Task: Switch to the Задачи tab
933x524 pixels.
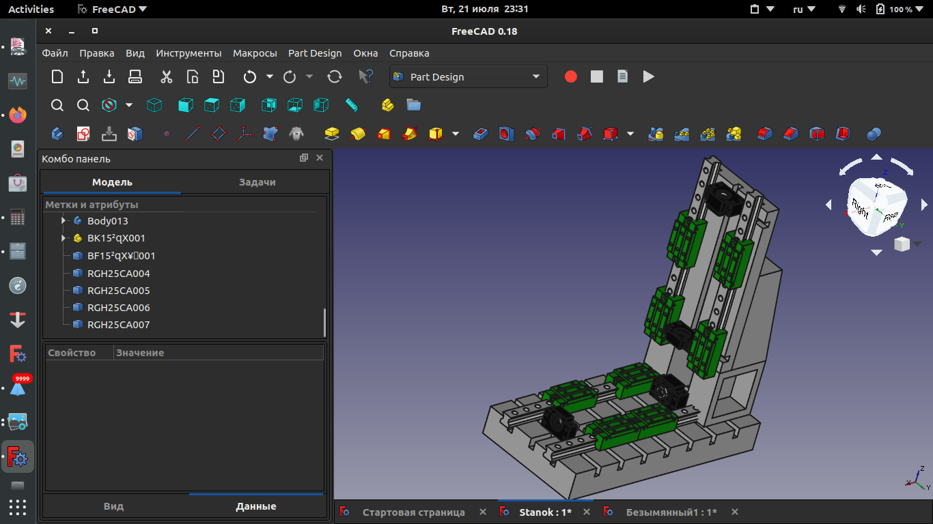Action: pyautogui.click(x=257, y=182)
